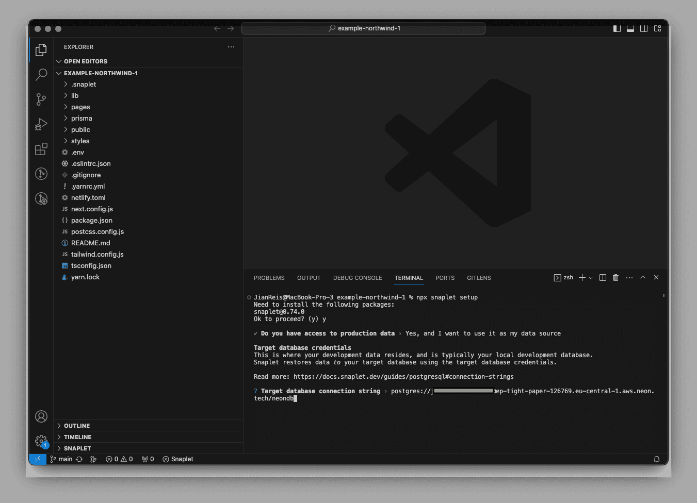697x503 pixels.
Task: Expand the prisma folder
Action: tap(82, 119)
